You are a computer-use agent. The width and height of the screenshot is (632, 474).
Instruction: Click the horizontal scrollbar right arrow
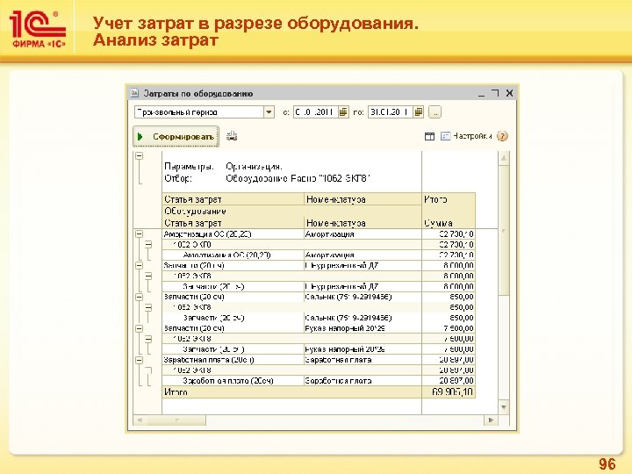click(491, 420)
